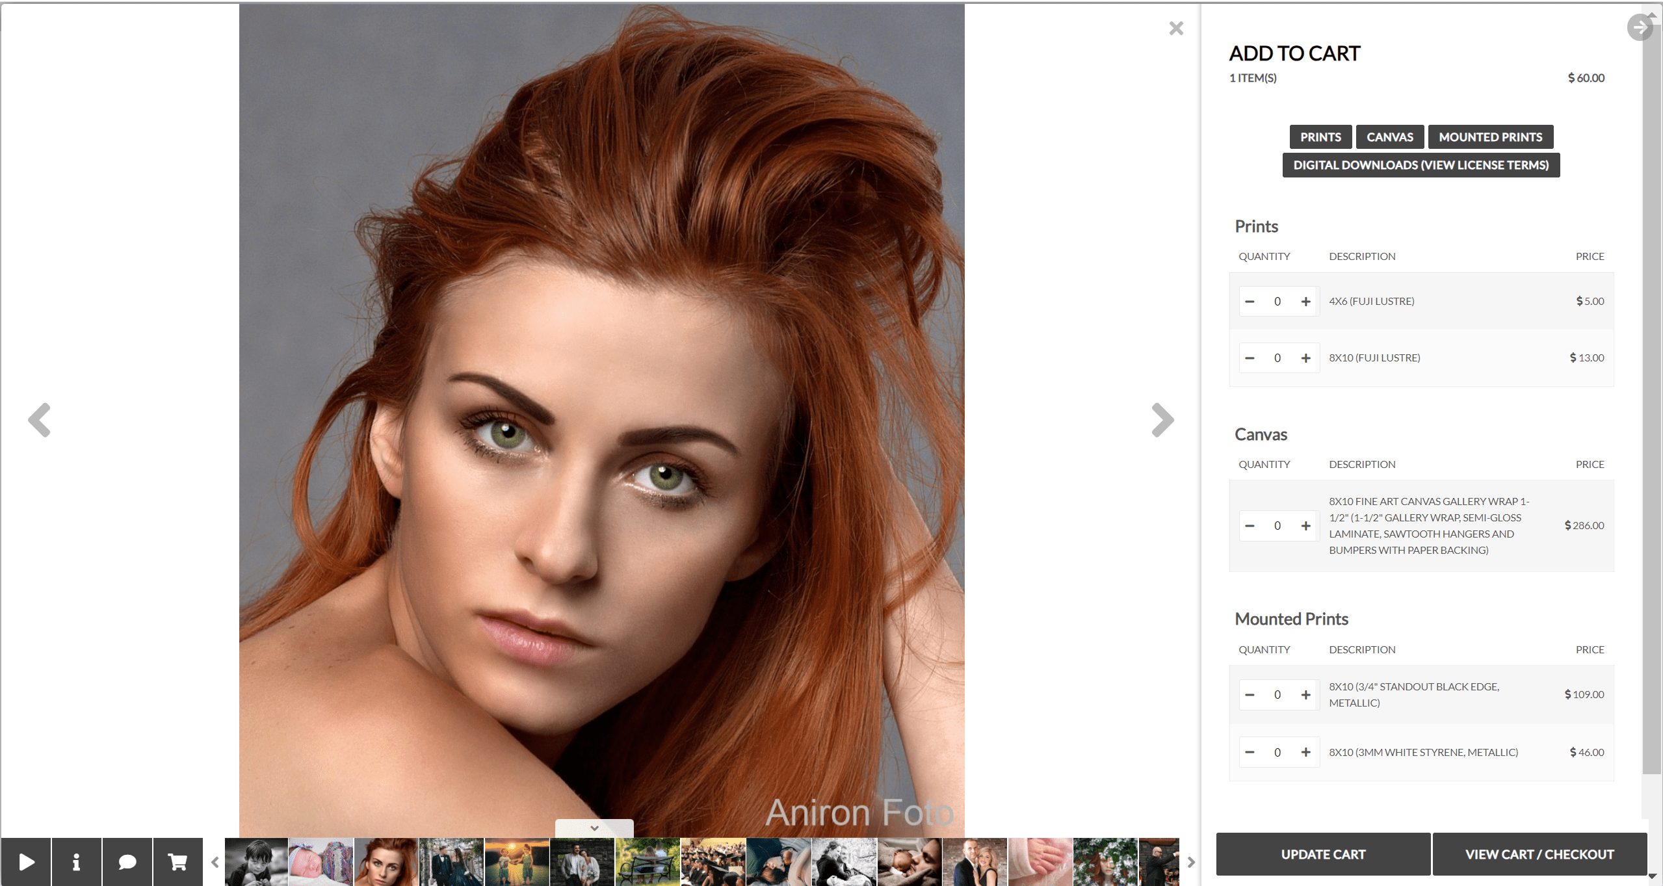Click the '8X10 (3MM WHITE STYRENE, METALLIC)' description

(x=1424, y=752)
